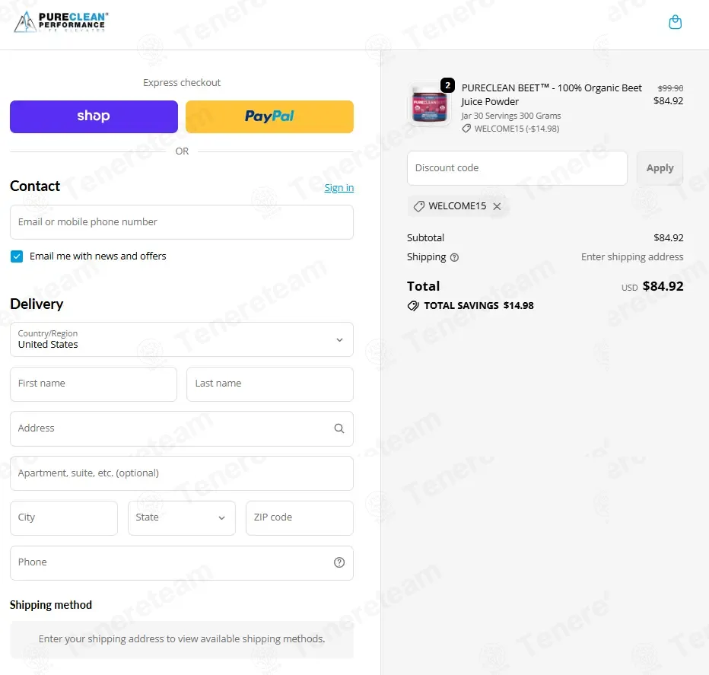This screenshot has height=675, width=709.
Task: Click the WELCOME15 tag icon chip
Action: [x=418, y=206]
